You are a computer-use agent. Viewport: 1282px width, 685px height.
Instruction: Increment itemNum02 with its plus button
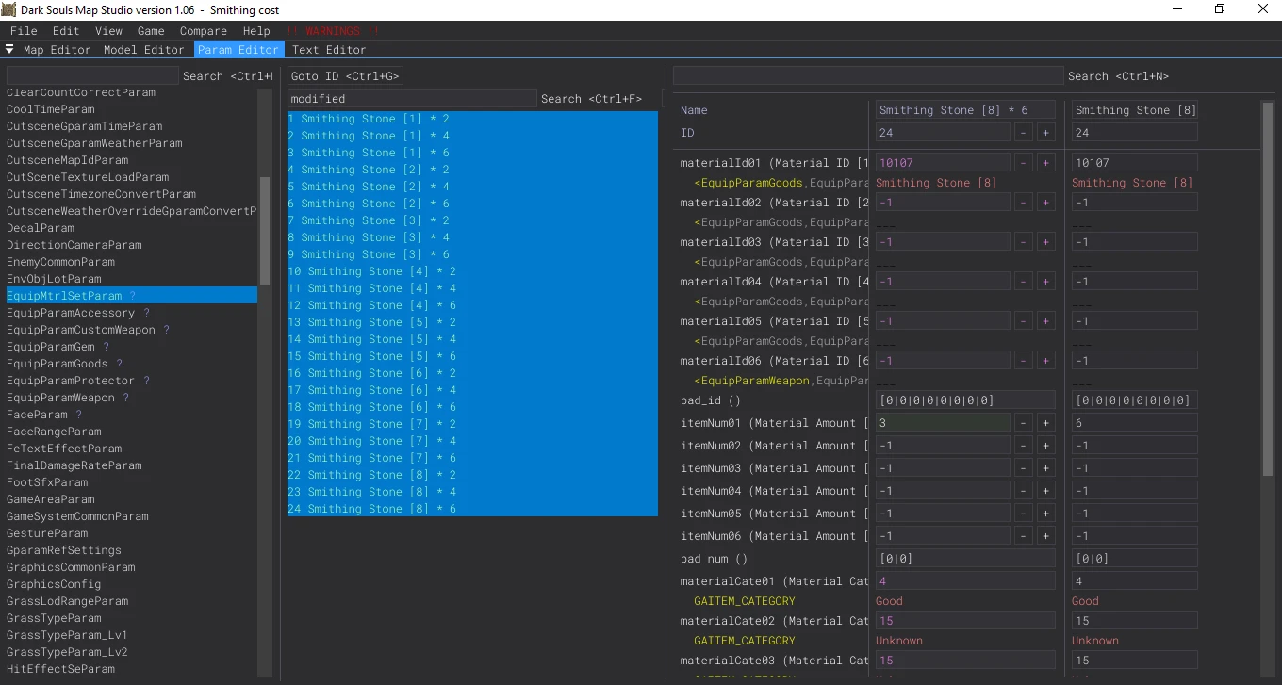[x=1045, y=446]
